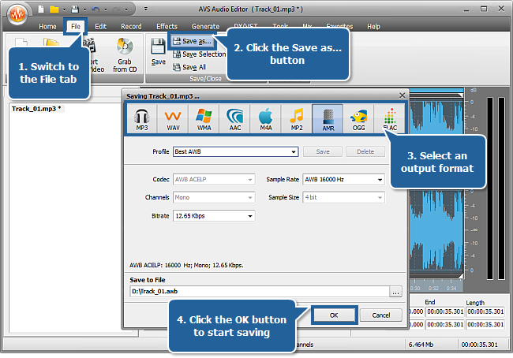The width and height of the screenshot is (513, 358).
Task: Select the MP2 format icon
Action: (x=297, y=119)
